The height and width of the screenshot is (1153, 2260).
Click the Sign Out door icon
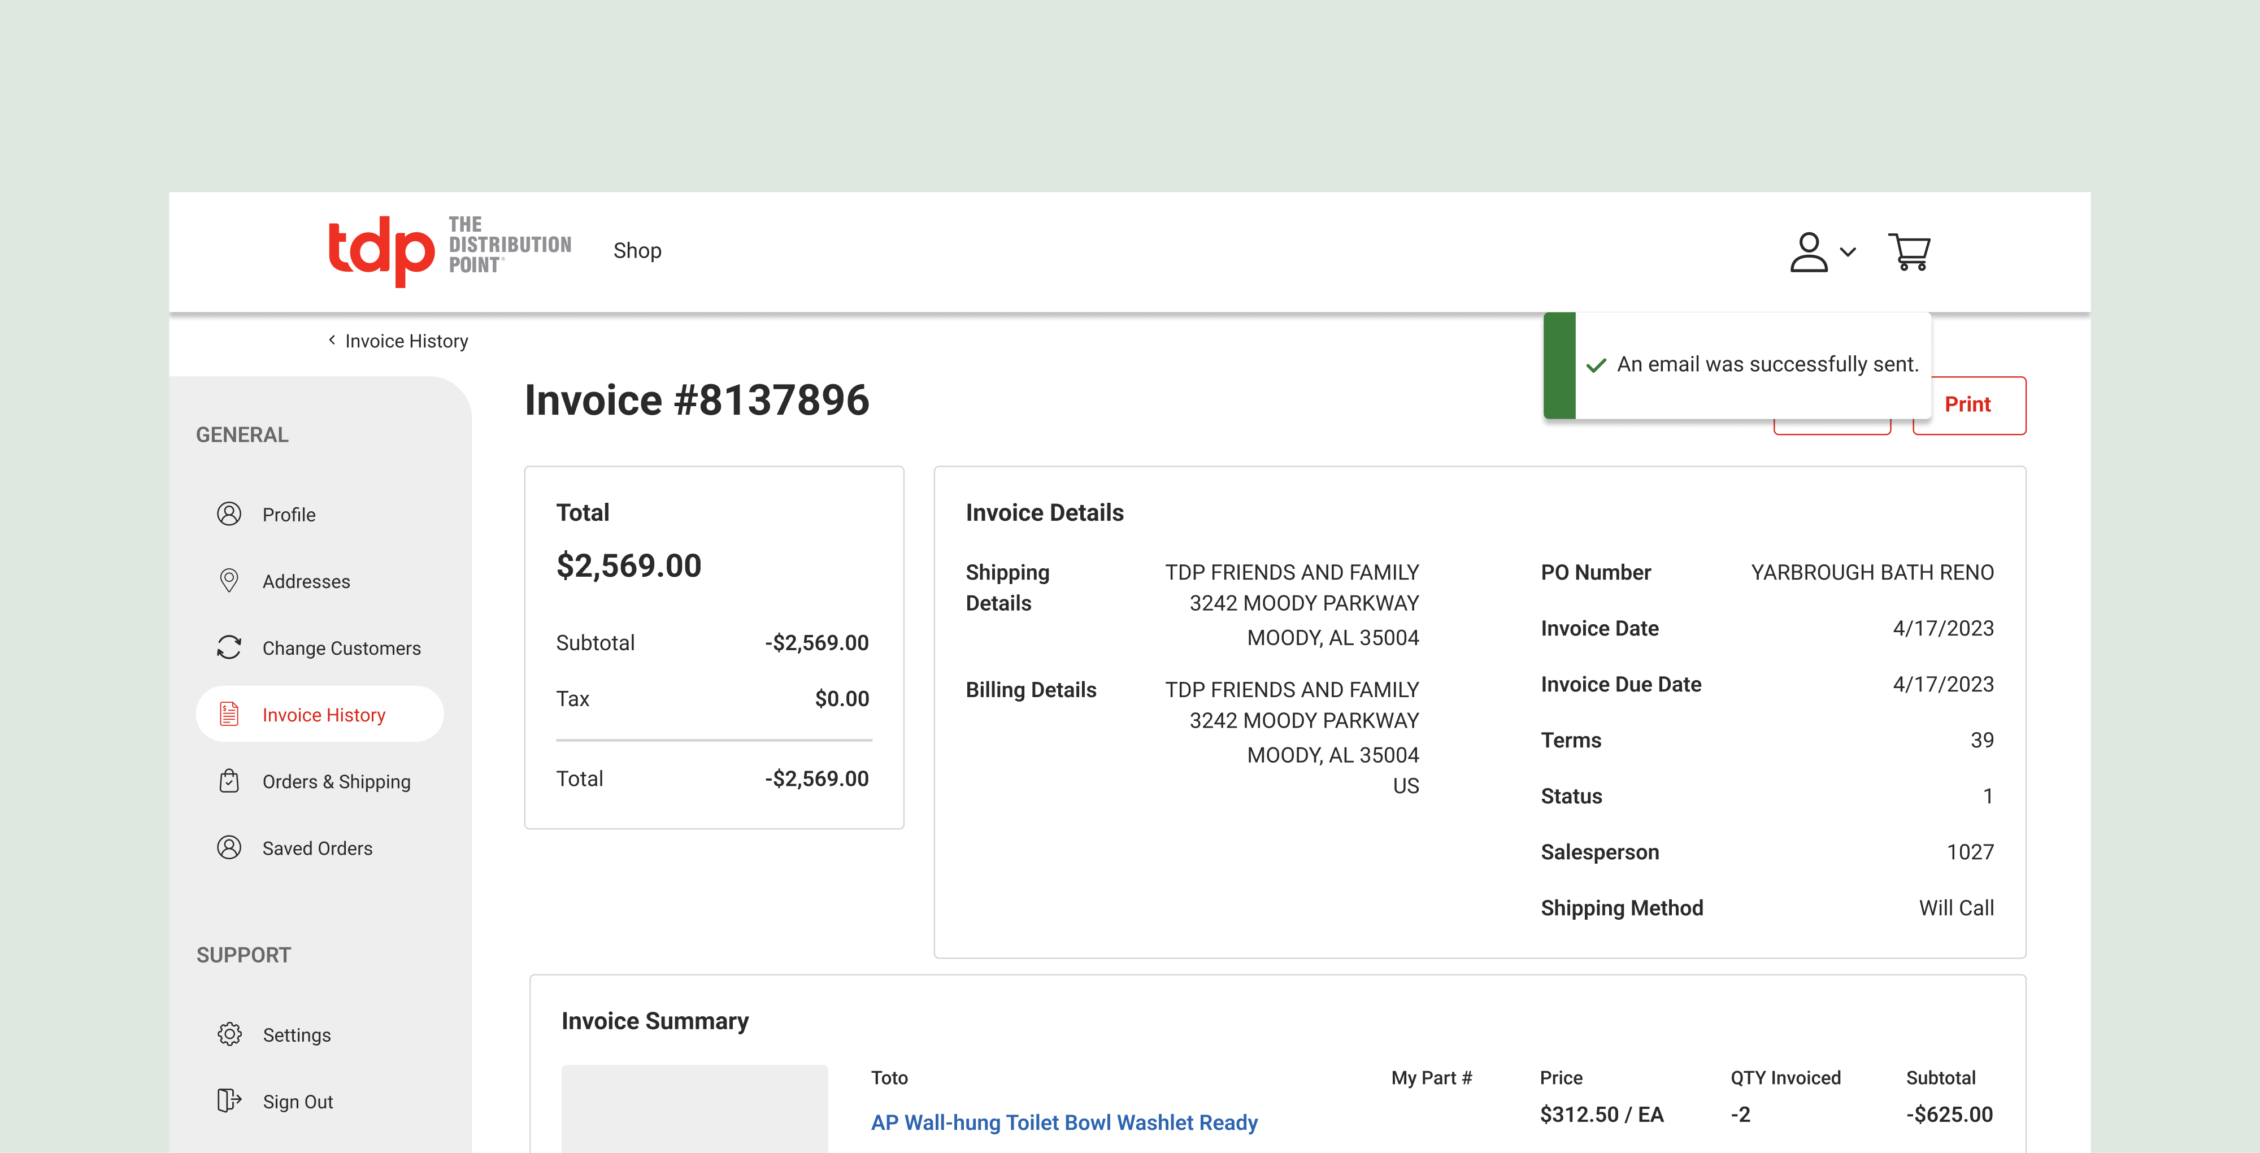[x=229, y=1100]
